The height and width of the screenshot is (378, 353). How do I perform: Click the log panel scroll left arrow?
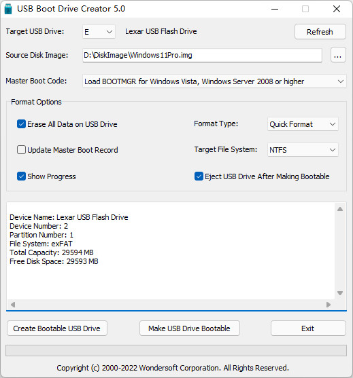coord(13,305)
